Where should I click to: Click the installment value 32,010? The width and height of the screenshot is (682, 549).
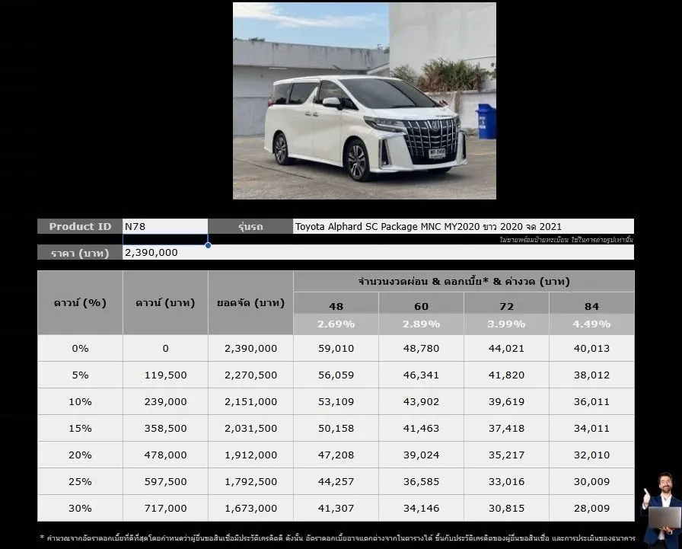coord(591,455)
